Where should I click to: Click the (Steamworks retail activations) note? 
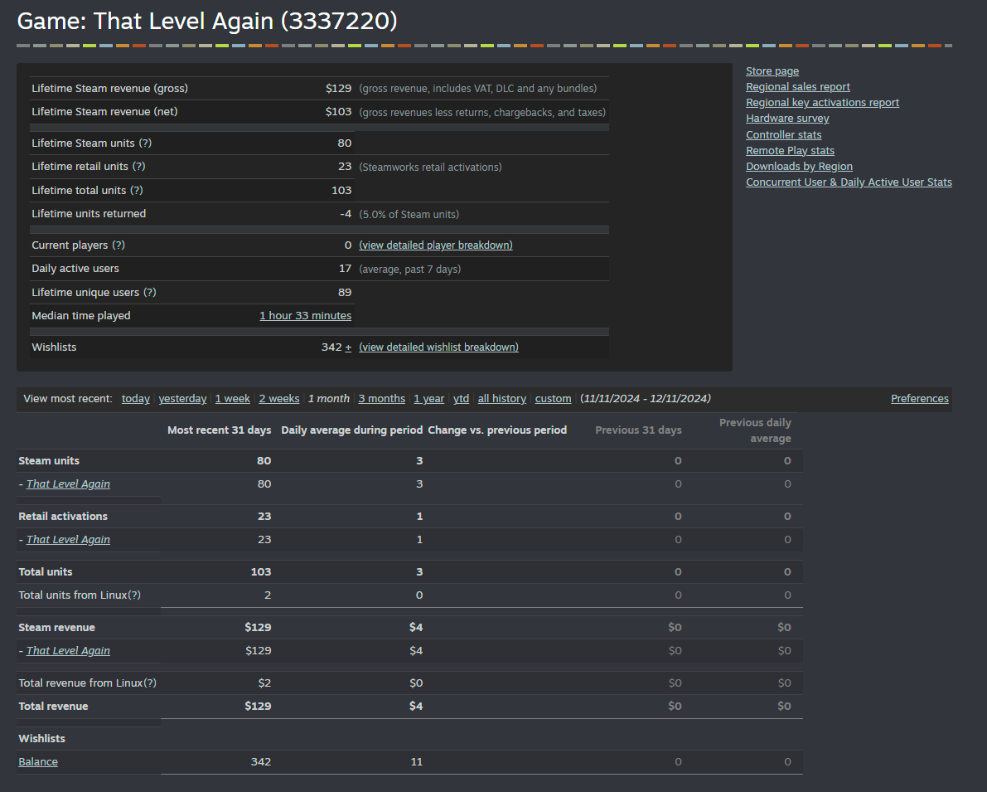tap(431, 167)
